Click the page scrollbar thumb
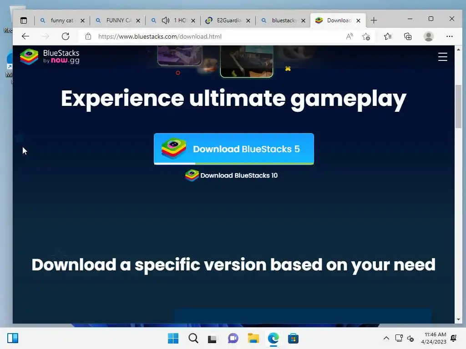The width and height of the screenshot is (466, 349). click(x=458, y=106)
